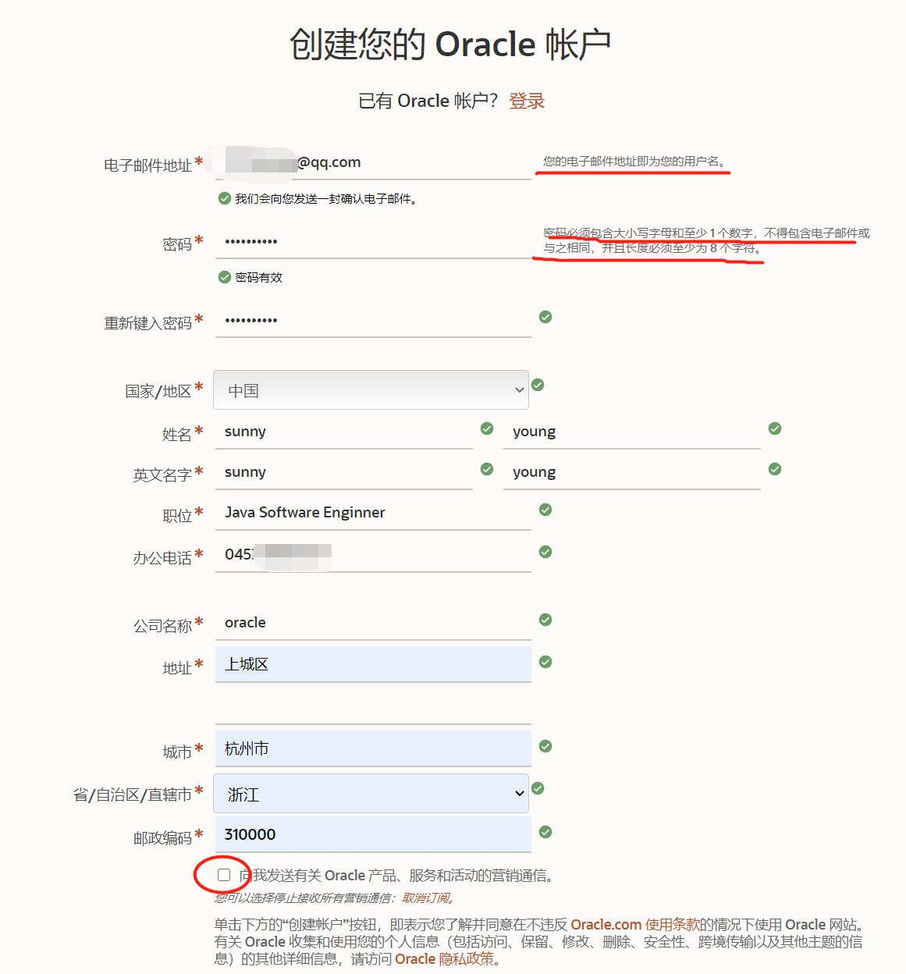Viewport: 906px width, 974px height.
Task: Click the check mark for the 重新键入密码 field
Action: [x=545, y=317]
